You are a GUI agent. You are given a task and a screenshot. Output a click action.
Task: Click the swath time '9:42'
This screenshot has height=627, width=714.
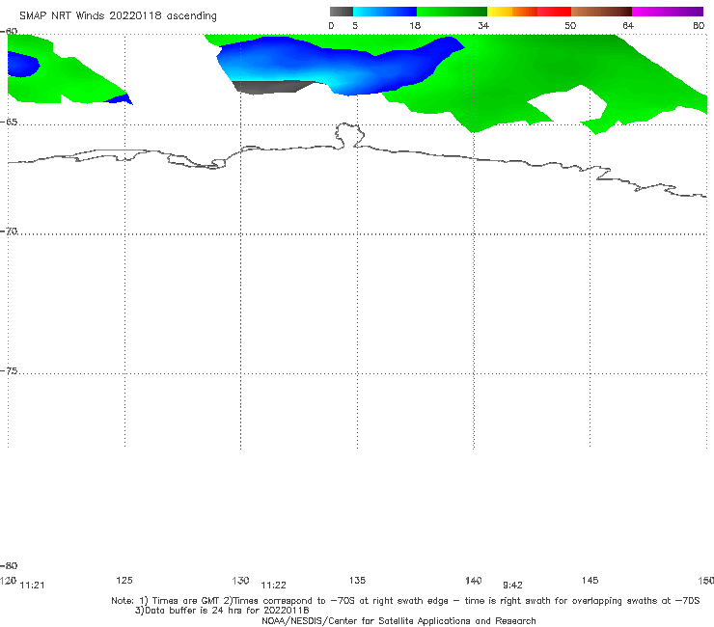[x=512, y=586]
